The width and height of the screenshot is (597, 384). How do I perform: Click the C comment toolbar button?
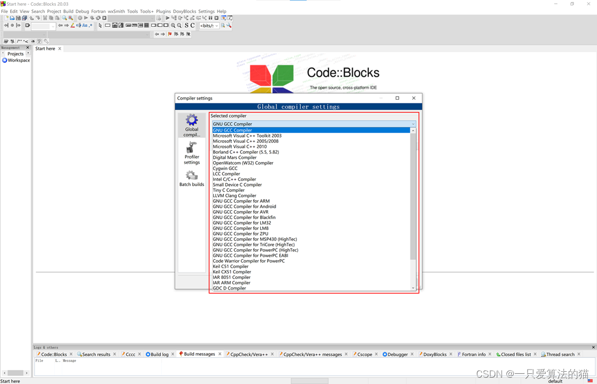coord(192,26)
